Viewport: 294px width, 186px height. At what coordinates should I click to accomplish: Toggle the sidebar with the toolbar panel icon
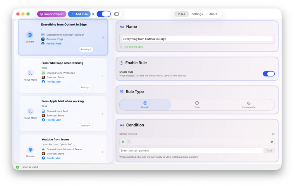pyautogui.click(x=116, y=14)
